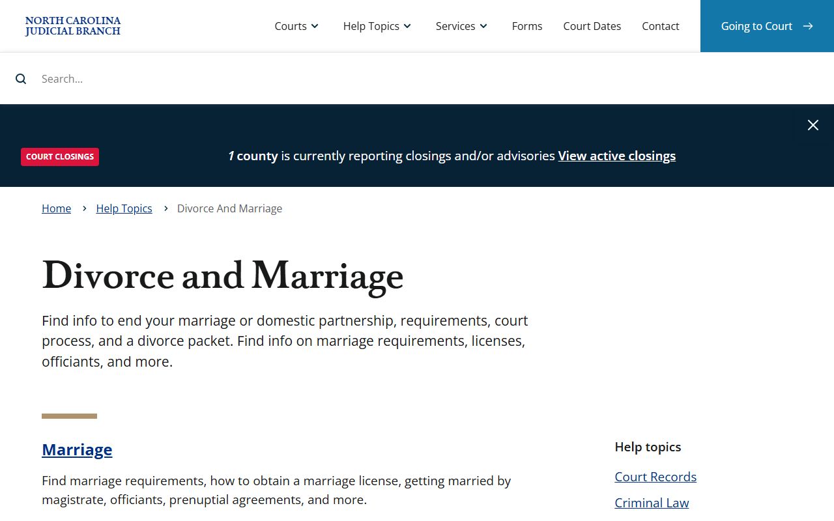
Task: Open the Marriage heading link
Action: 77,449
